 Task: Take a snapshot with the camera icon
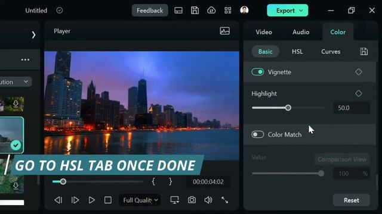tap(192, 200)
